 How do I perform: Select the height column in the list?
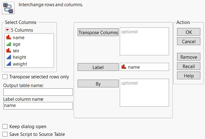[x=19, y=57]
